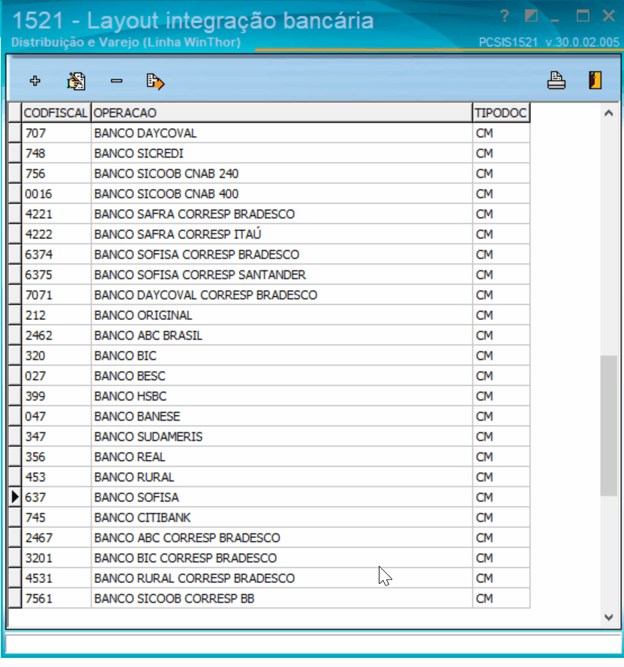Screen dimensions: 624x667
Task: Click the CODFISCAL cell 4221
Action: (x=56, y=214)
